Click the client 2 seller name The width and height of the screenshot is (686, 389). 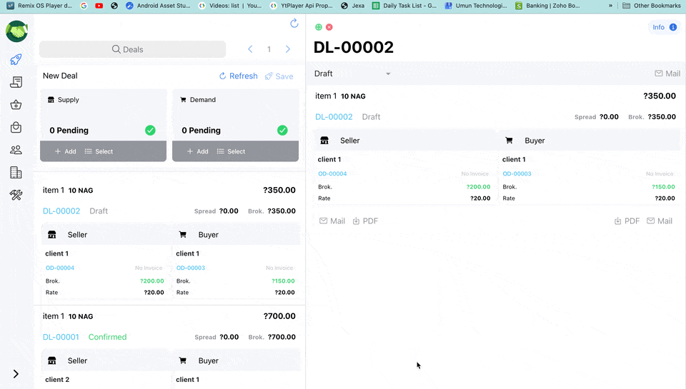tap(57, 380)
